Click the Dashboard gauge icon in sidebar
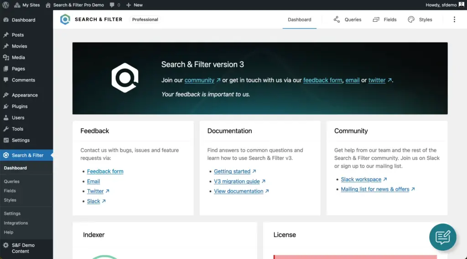The height and width of the screenshot is (259, 467). (6, 20)
